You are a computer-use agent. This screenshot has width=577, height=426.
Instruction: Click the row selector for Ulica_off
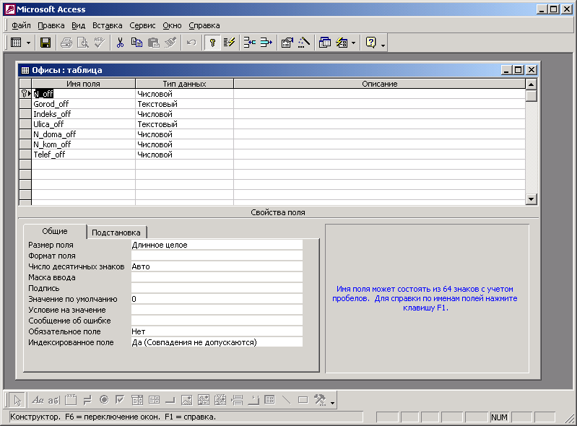pos(25,124)
